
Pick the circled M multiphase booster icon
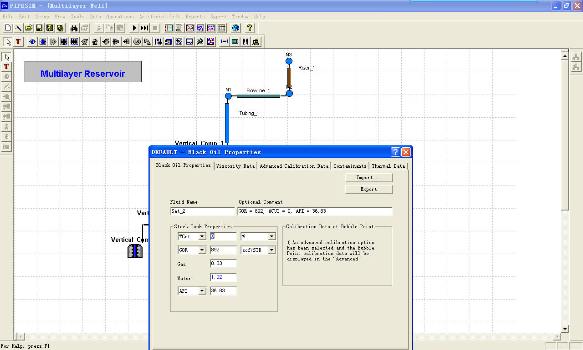pos(137,42)
